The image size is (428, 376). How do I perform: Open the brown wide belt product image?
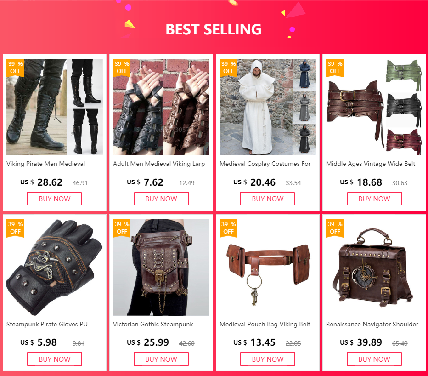click(x=374, y=107)
